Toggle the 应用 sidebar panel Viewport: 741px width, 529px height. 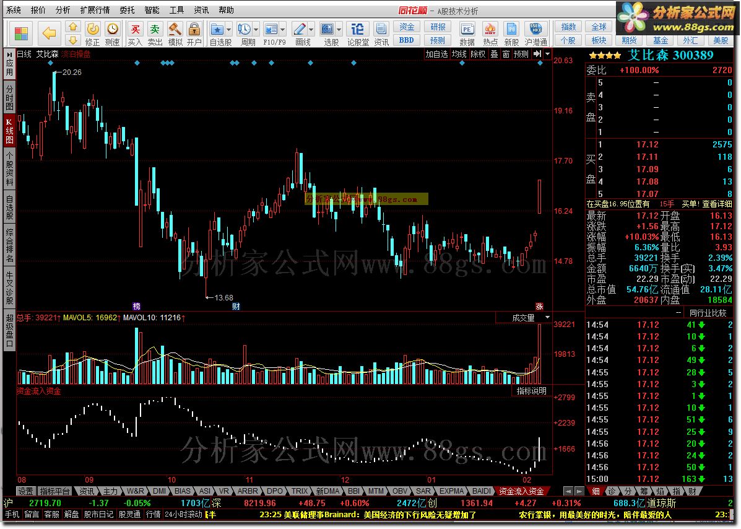[x=9, y=65]
